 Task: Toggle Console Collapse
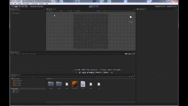(x=18, y=54)
